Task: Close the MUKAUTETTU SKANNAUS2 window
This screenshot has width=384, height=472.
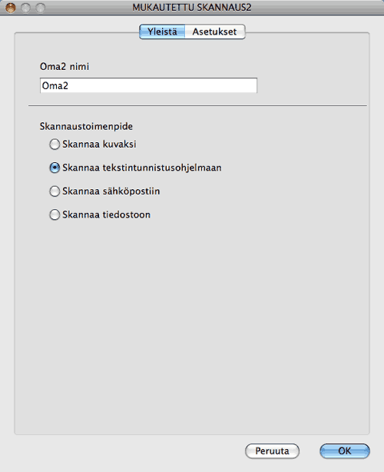Action: pyautogui.click(x=11, y=8)
